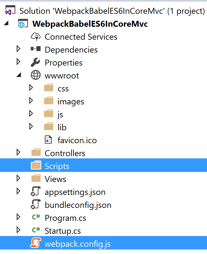Expand the Views folder
The image size is (207, 254).
[x=18, y=179]
